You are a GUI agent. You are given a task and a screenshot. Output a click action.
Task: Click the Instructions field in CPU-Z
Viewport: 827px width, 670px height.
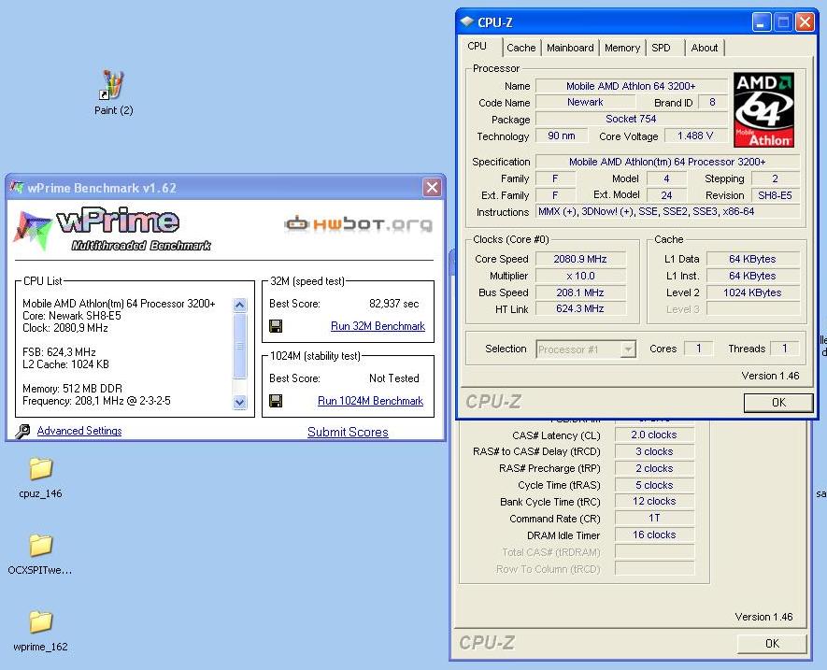[668, 211]
